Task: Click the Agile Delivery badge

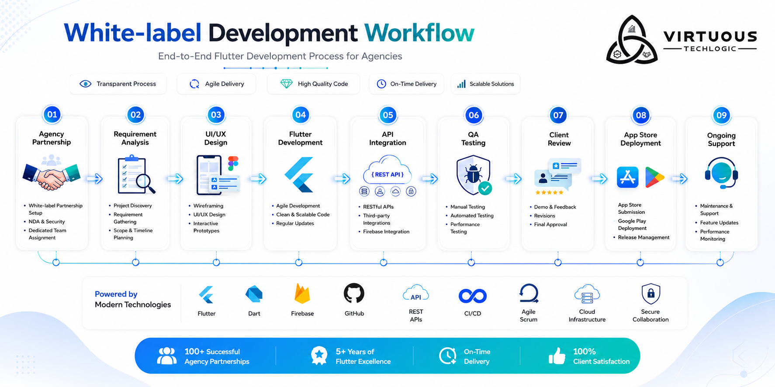Action: point(217,84)
